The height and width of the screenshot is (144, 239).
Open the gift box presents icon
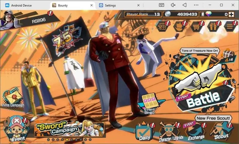(214, 26)
